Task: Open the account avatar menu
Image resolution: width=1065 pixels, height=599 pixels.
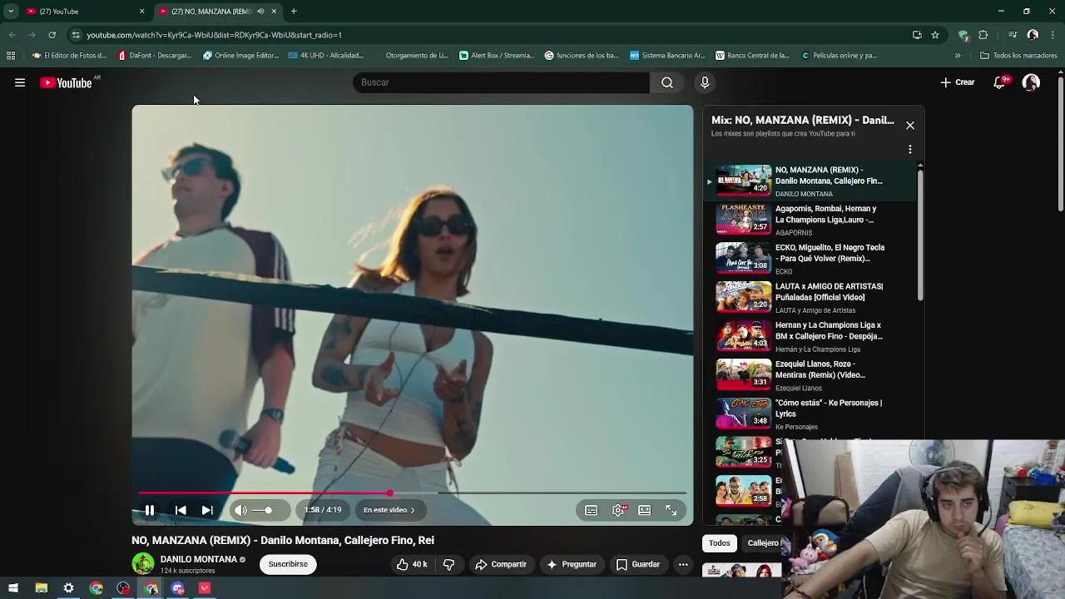Action: [1031, 82]
